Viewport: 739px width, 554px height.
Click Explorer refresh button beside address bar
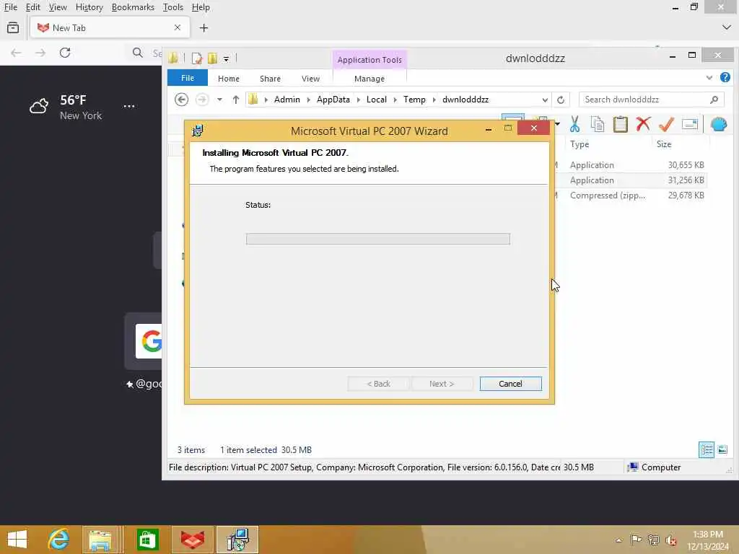(x=560, y=100)
